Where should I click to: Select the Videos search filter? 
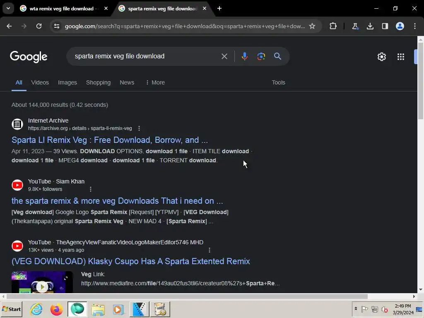pyautogui.click(x=40, y=82)
